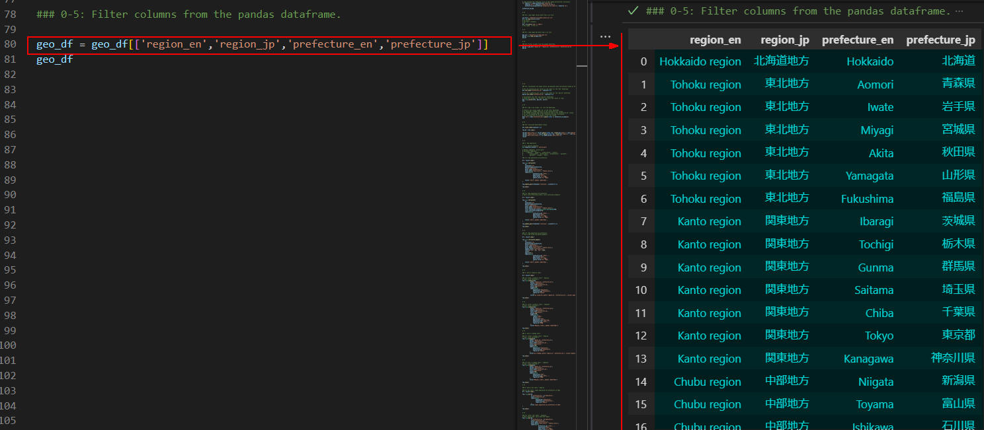Select the 'Aomori' cell
The image size is (984, 430).
[876, 85]
